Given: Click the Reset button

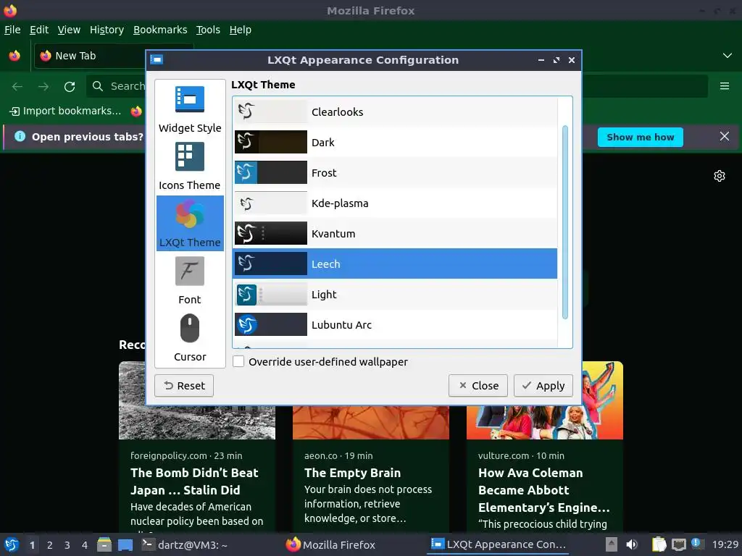Looking at the screenshot, I should [x=184, y=386].
